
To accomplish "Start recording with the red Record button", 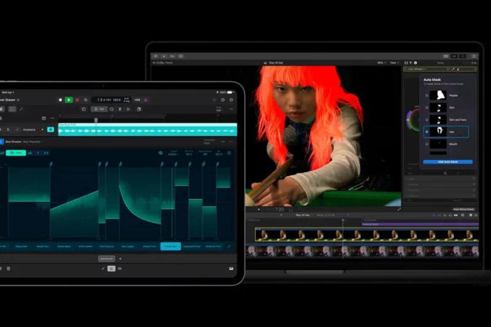I will pyautogui.click(x=77, y=100).
